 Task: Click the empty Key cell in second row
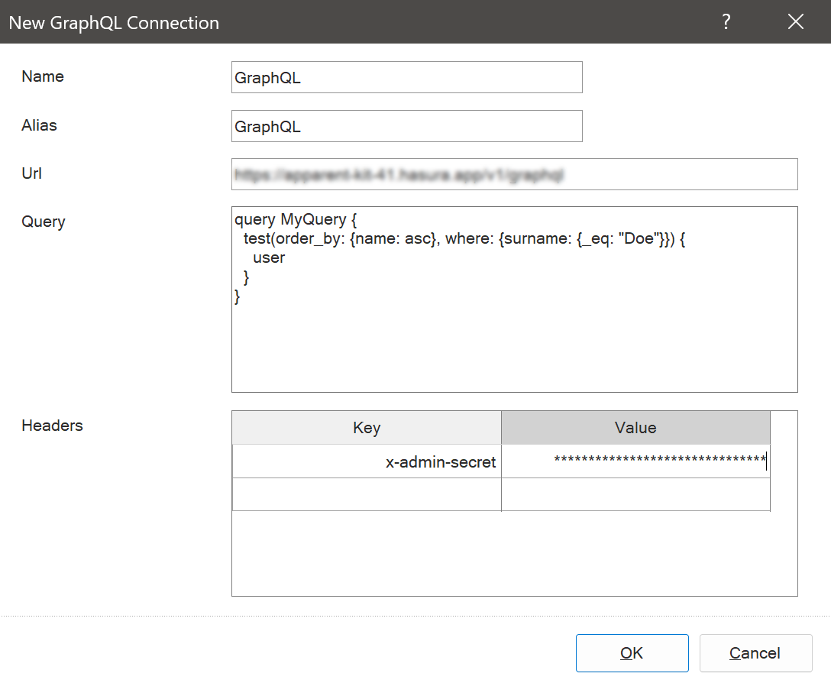click(x=367, y=495)
